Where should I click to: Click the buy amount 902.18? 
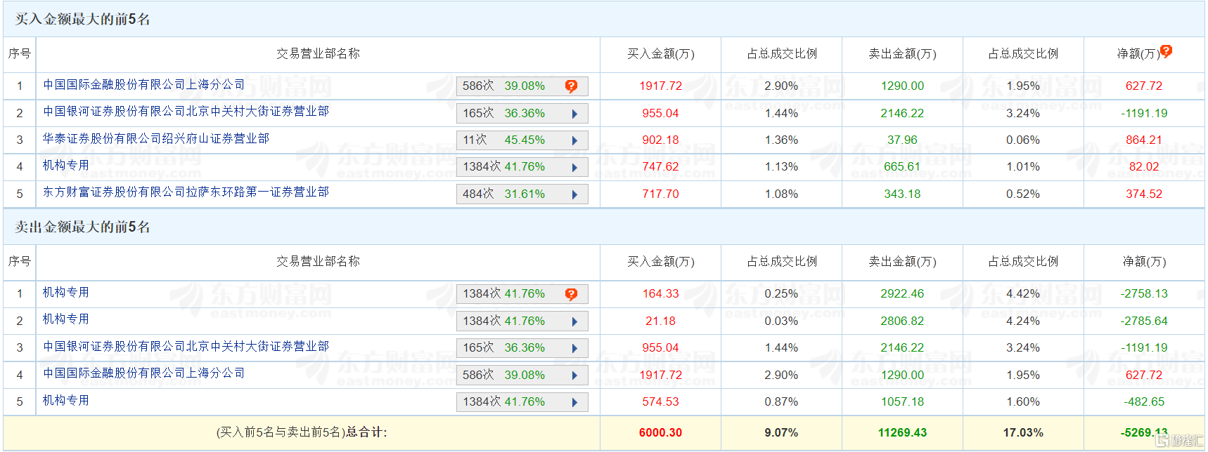[660, 140]
